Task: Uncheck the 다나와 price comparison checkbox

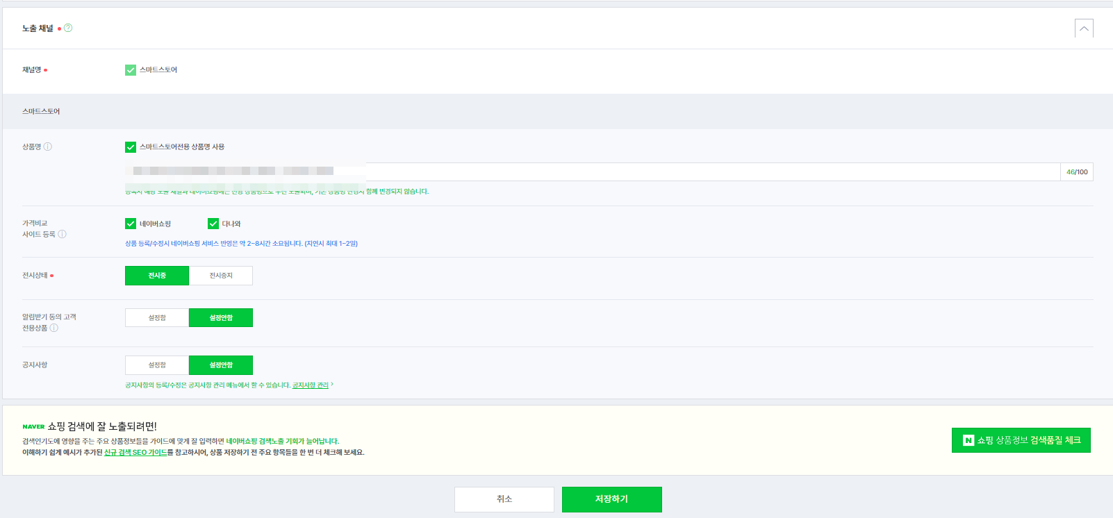Action: click(x=213, y=224)
